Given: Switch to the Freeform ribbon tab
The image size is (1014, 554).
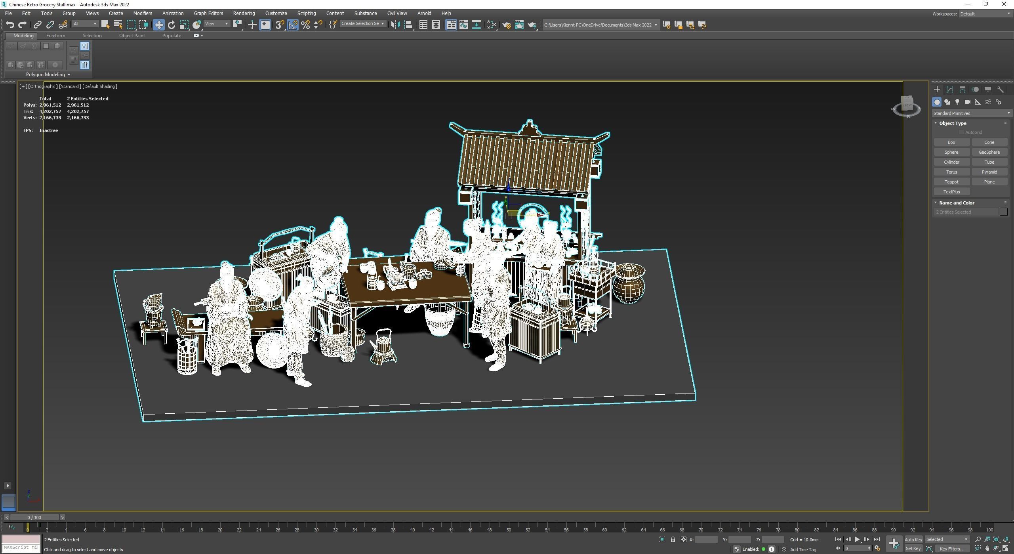Looking at the screenshot, I should pos(55,36).
